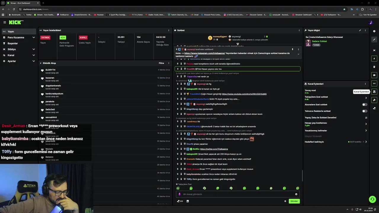Image resolution: width=379 pixels, height=213 pixels.
Task: Click the Gönder send button
Action: tap(294, 201)
